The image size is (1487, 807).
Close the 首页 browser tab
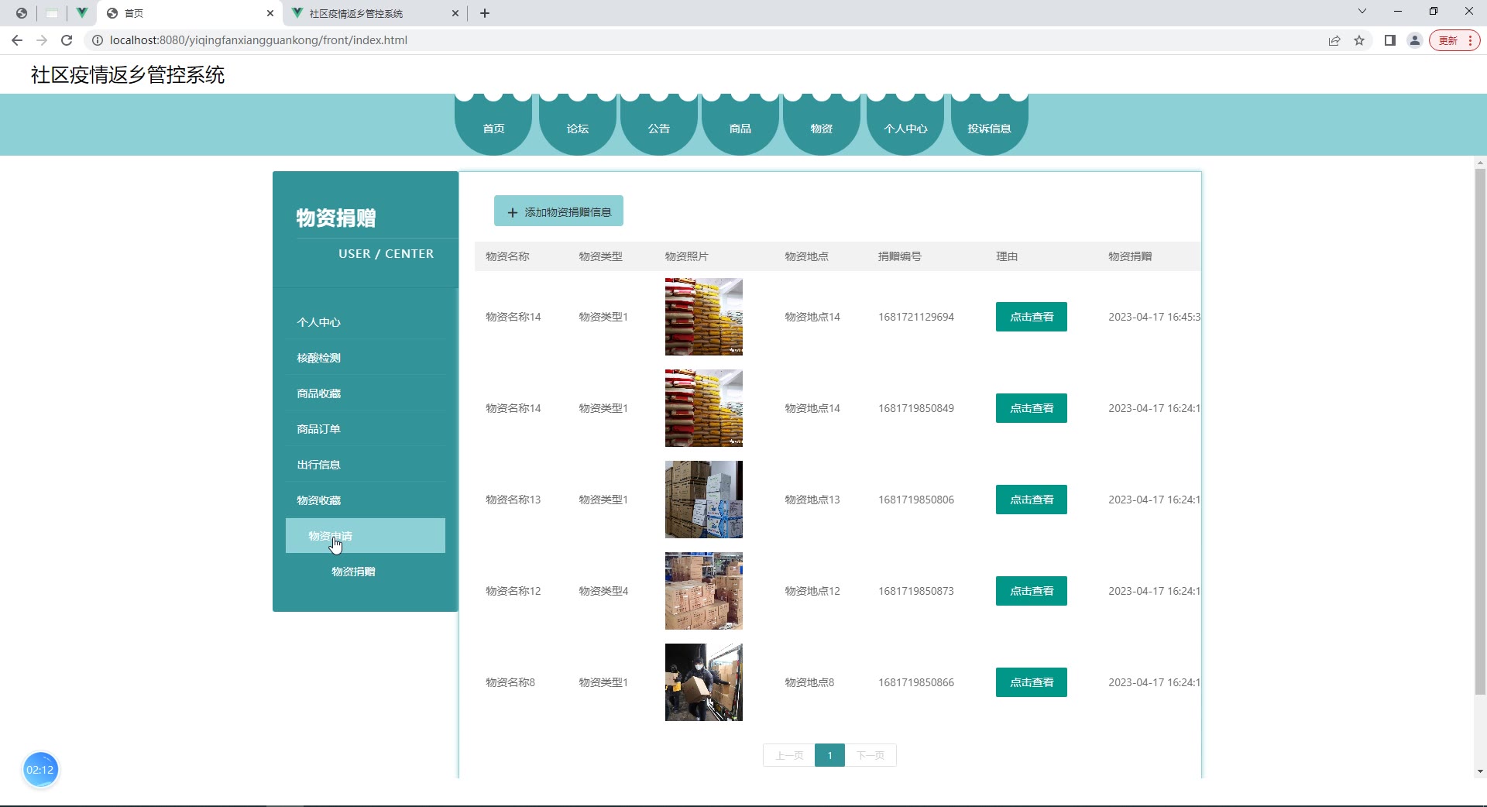point(270,13)
